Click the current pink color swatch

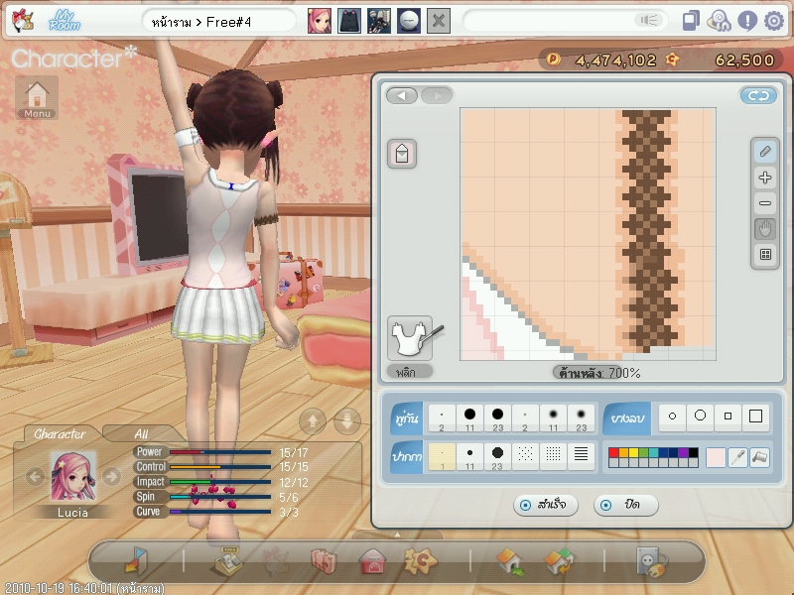716,457
